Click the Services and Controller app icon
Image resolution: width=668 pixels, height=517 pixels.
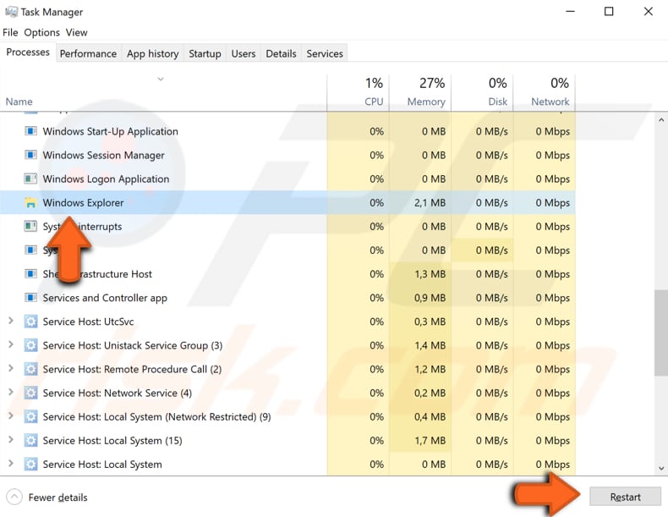tap(30, 298)
